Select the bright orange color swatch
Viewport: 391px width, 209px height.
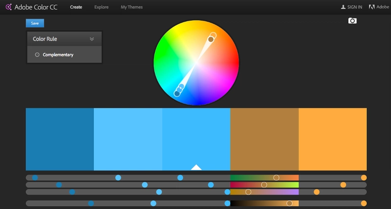(x=333, y=139)
